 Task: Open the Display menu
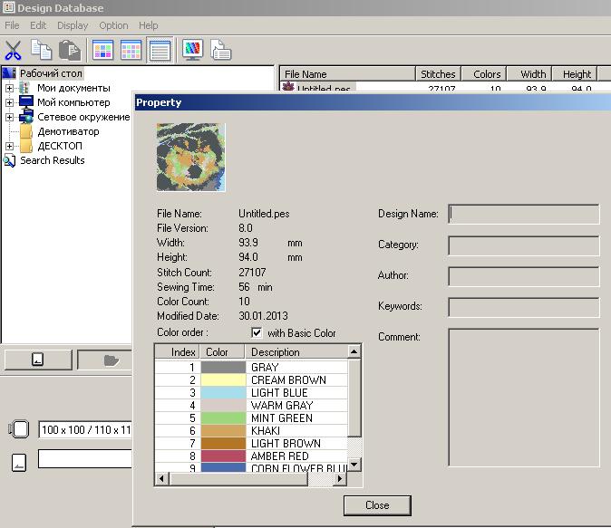73,25
